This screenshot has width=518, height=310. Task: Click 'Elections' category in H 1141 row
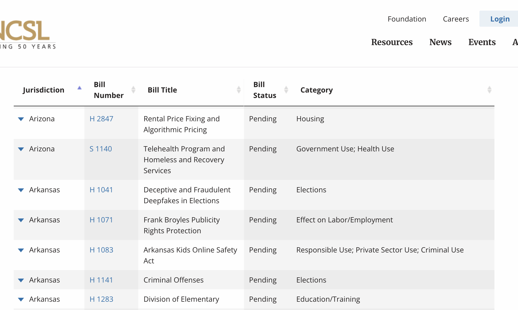[x=311, y=280]
